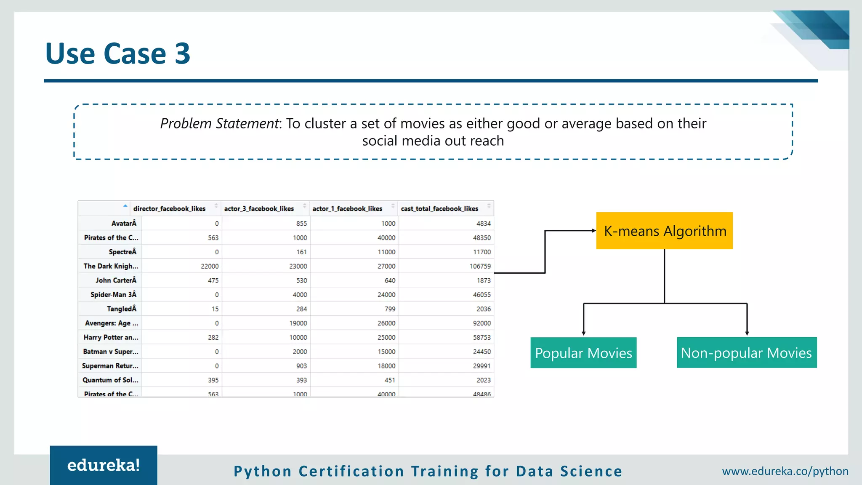Screen dimensions: 862x485
Task: Select The Dark Knigh... row label
Action: [x=111, y=266]
